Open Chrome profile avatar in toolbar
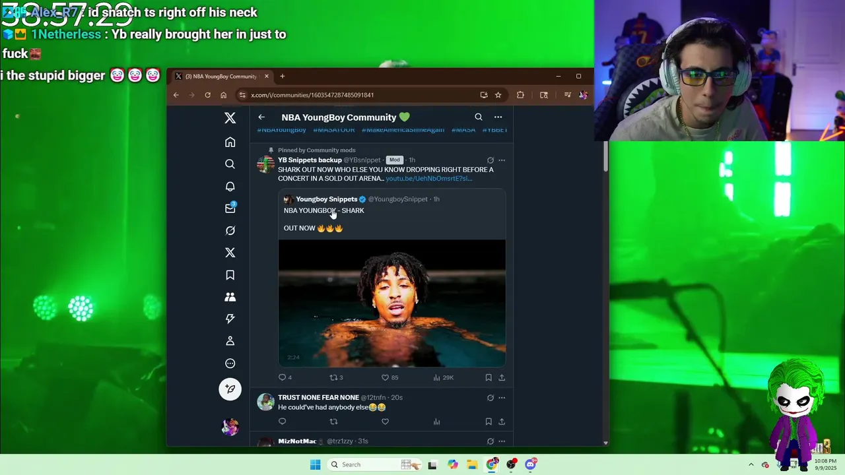845x475 pixels. point(583,95)
